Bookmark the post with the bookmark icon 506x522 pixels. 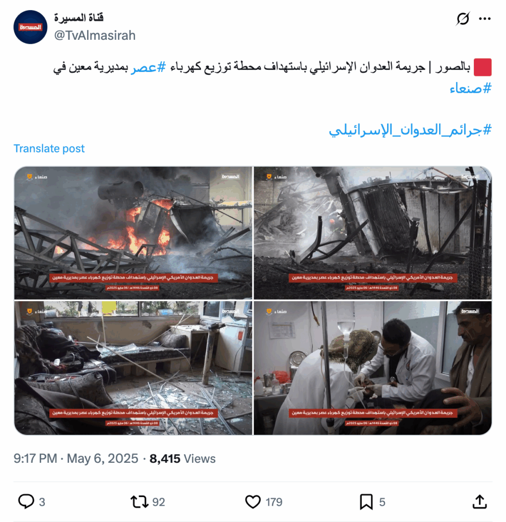click(x=366, y=502)
